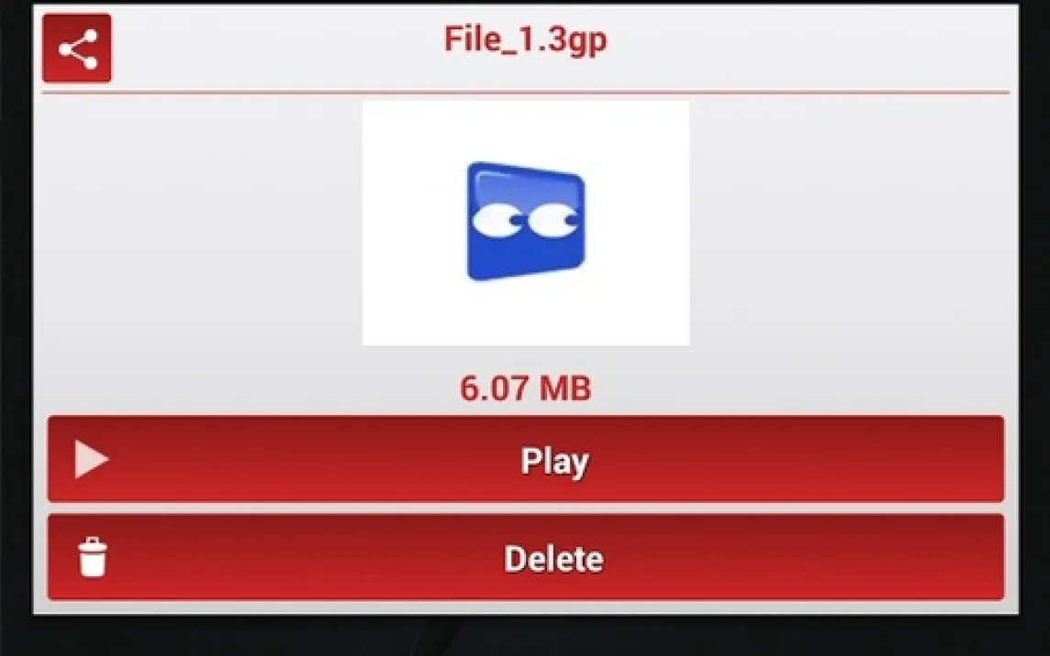Image resolution: width=1050 pixels, height=656 pixels.
Task: Select the File_1.3gp title text
Action: 526,39
